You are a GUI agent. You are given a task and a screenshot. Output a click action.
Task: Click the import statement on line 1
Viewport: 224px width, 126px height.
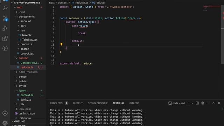[97, 7]
